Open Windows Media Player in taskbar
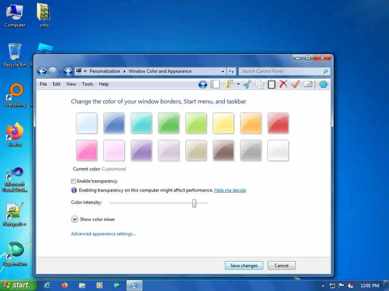The image size is (389, 291). pos(99,285)
